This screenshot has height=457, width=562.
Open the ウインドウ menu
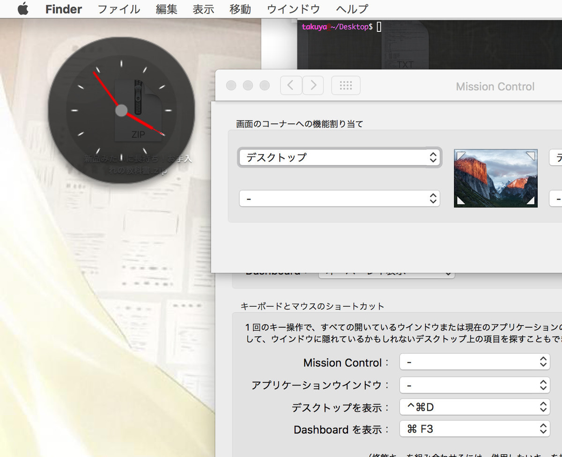tap(294, 9)
